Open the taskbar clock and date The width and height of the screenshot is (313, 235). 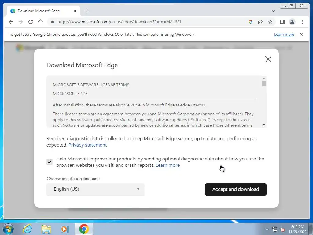click(x=297, y=229)
